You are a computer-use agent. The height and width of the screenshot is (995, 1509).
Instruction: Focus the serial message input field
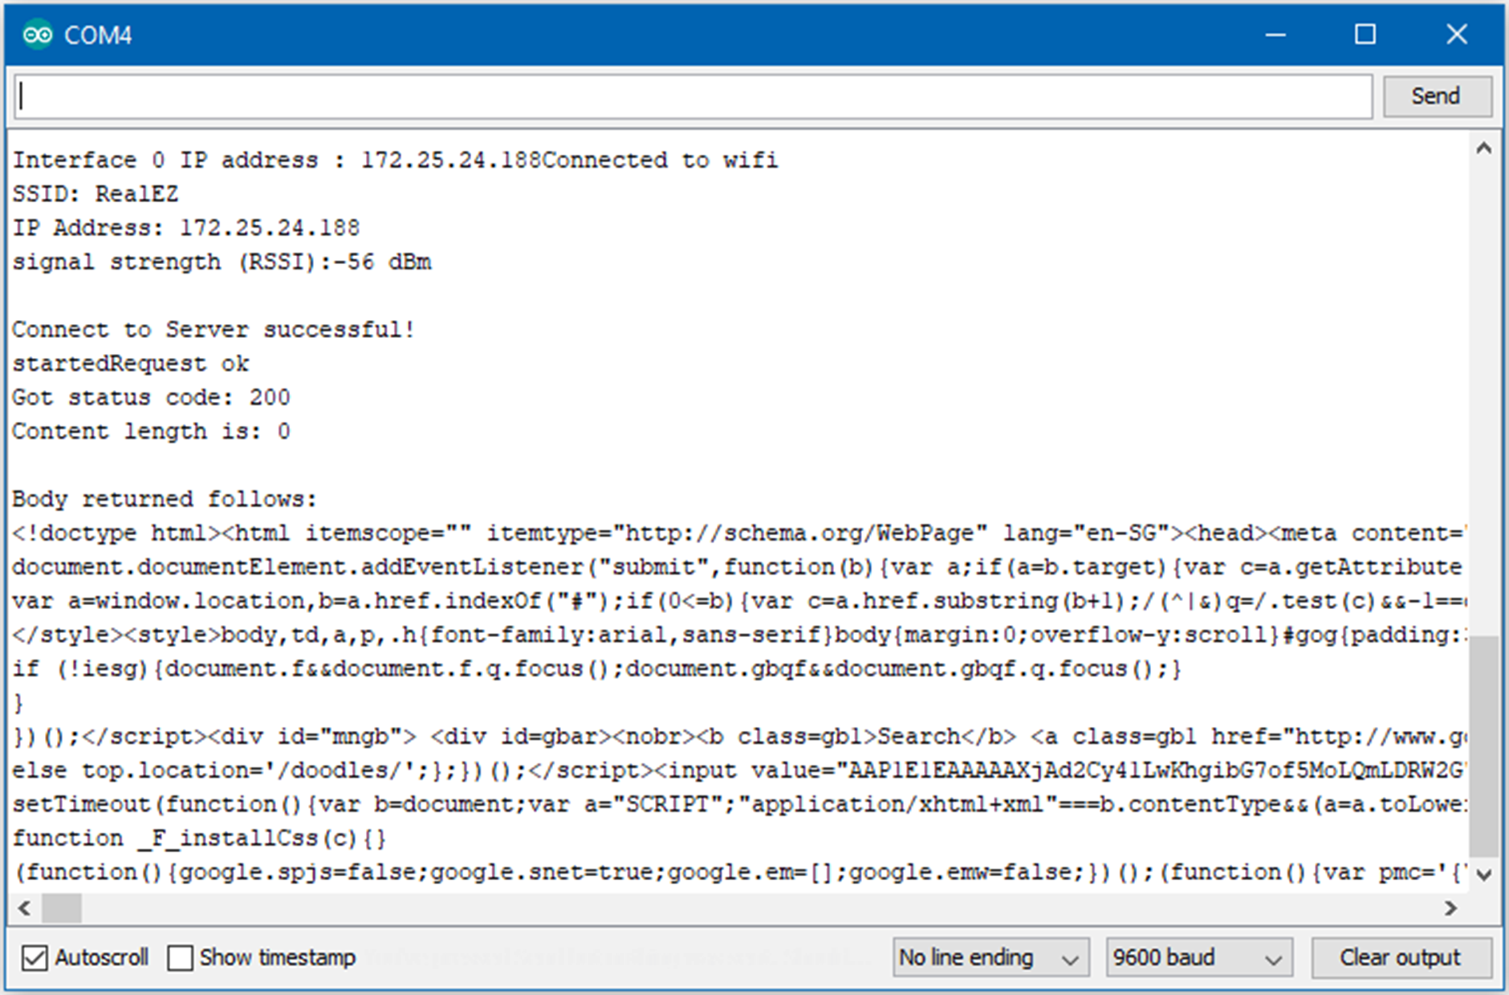(x=692, y=96)
